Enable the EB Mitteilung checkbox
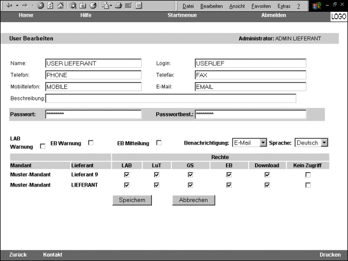Image resolution: width=348 pixels, height=261 pixels. [x=159, y=143]
